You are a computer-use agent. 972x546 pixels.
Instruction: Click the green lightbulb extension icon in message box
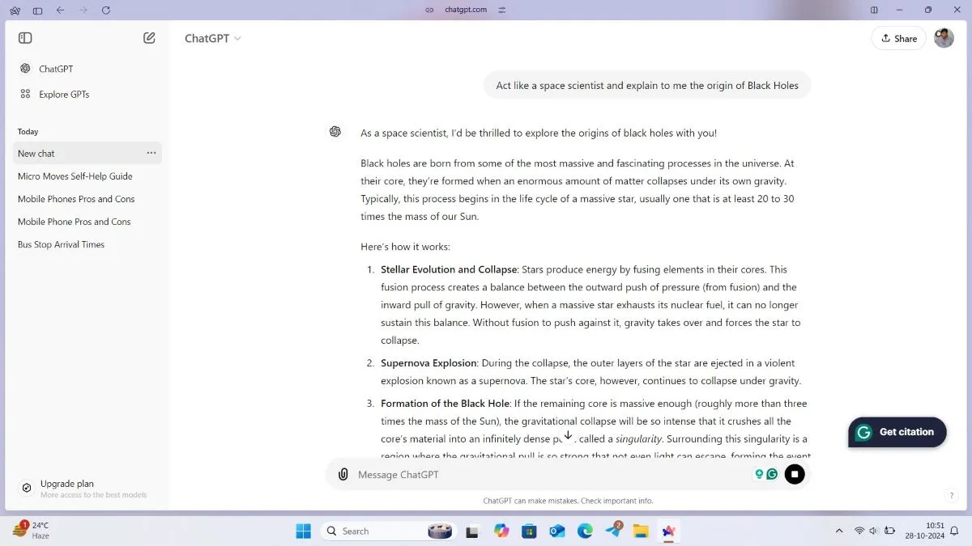point(759,475)
